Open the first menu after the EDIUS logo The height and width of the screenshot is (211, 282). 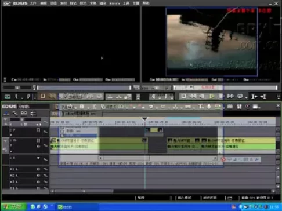[x=33, y=3]
